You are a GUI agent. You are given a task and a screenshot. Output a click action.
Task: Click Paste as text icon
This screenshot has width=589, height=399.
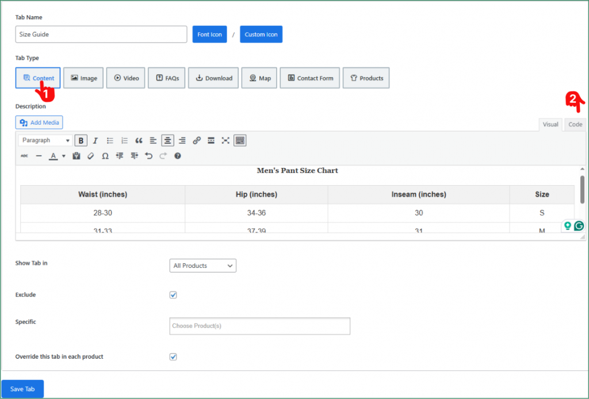pos(77,156)
